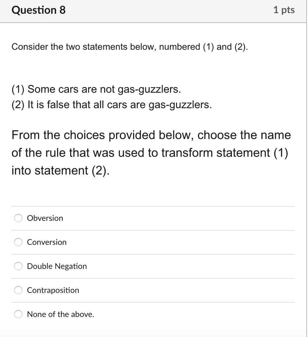Select the Contraposition radio button
The height and width of the screenshot is (337, 308).
pos(18,290)
